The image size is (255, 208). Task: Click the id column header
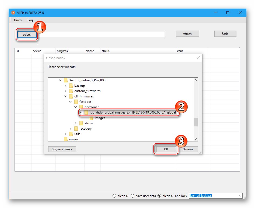click(x=23, y=51)
